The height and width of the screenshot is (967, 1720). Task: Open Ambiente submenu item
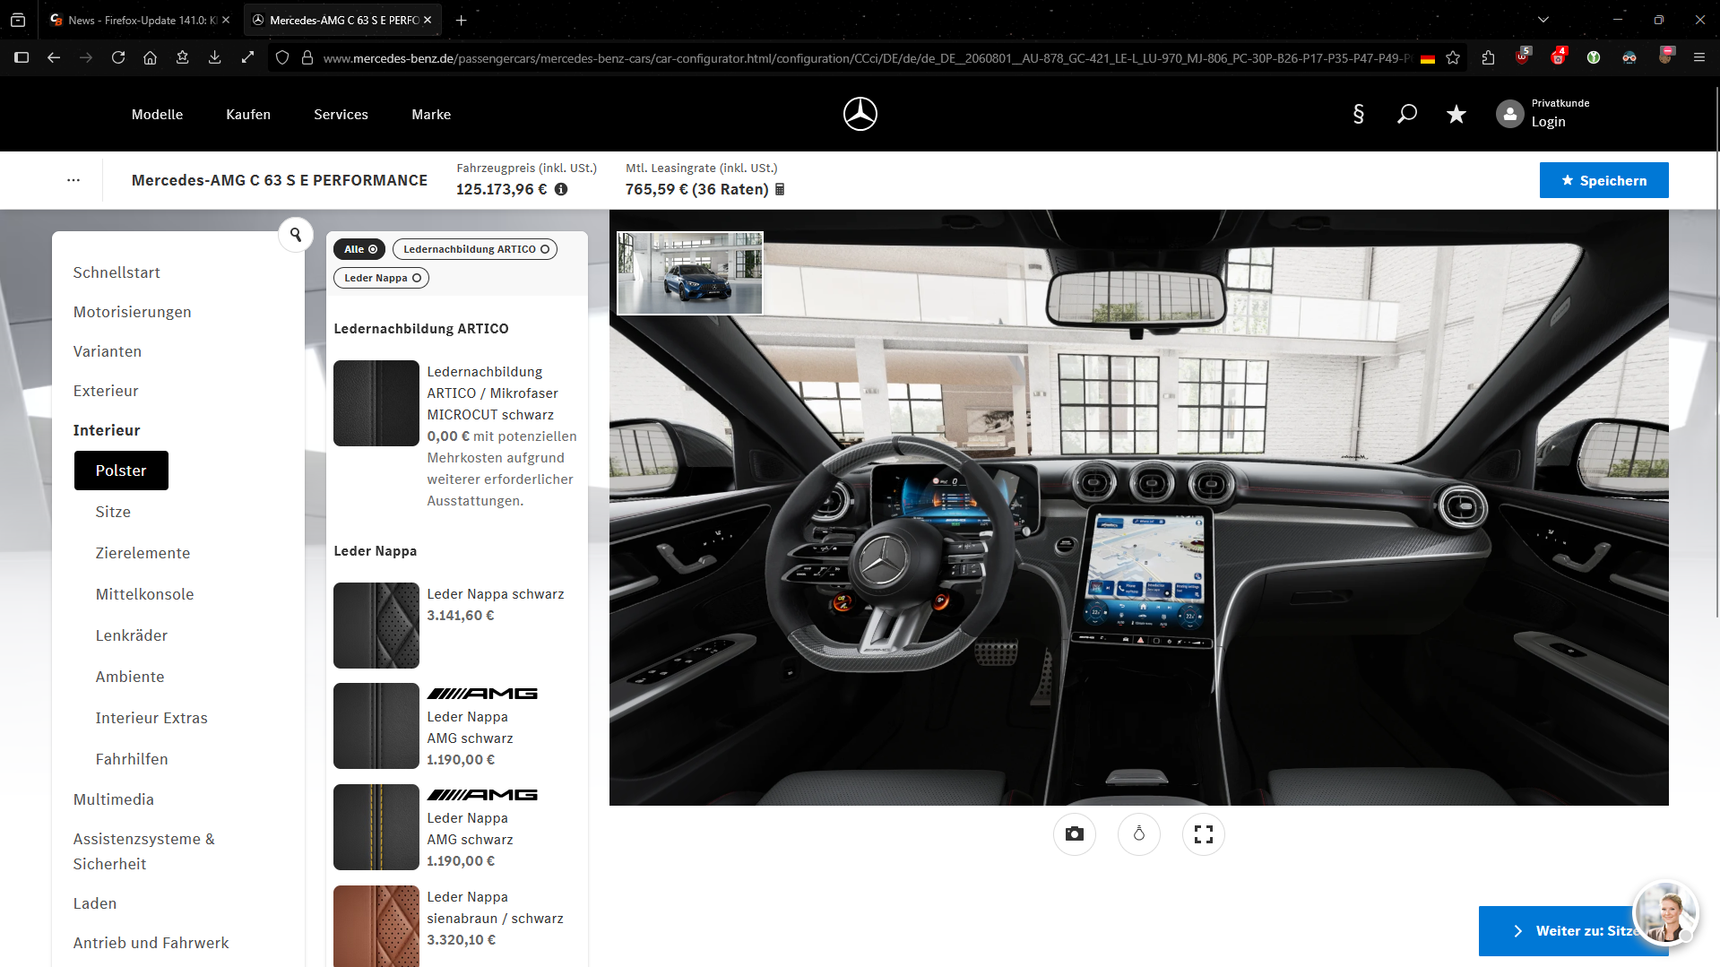click(130, 677)
